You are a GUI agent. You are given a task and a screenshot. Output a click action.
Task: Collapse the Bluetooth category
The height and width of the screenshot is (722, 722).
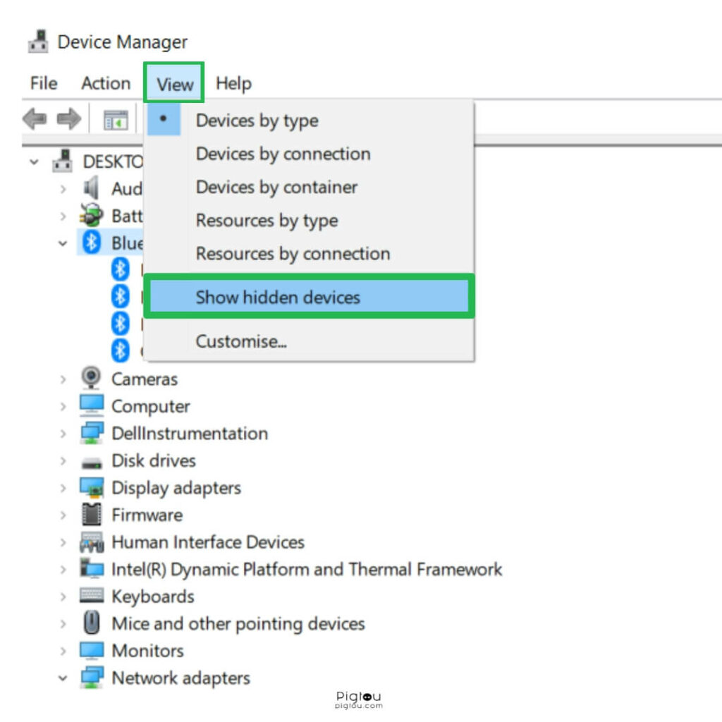click(63, 243)
